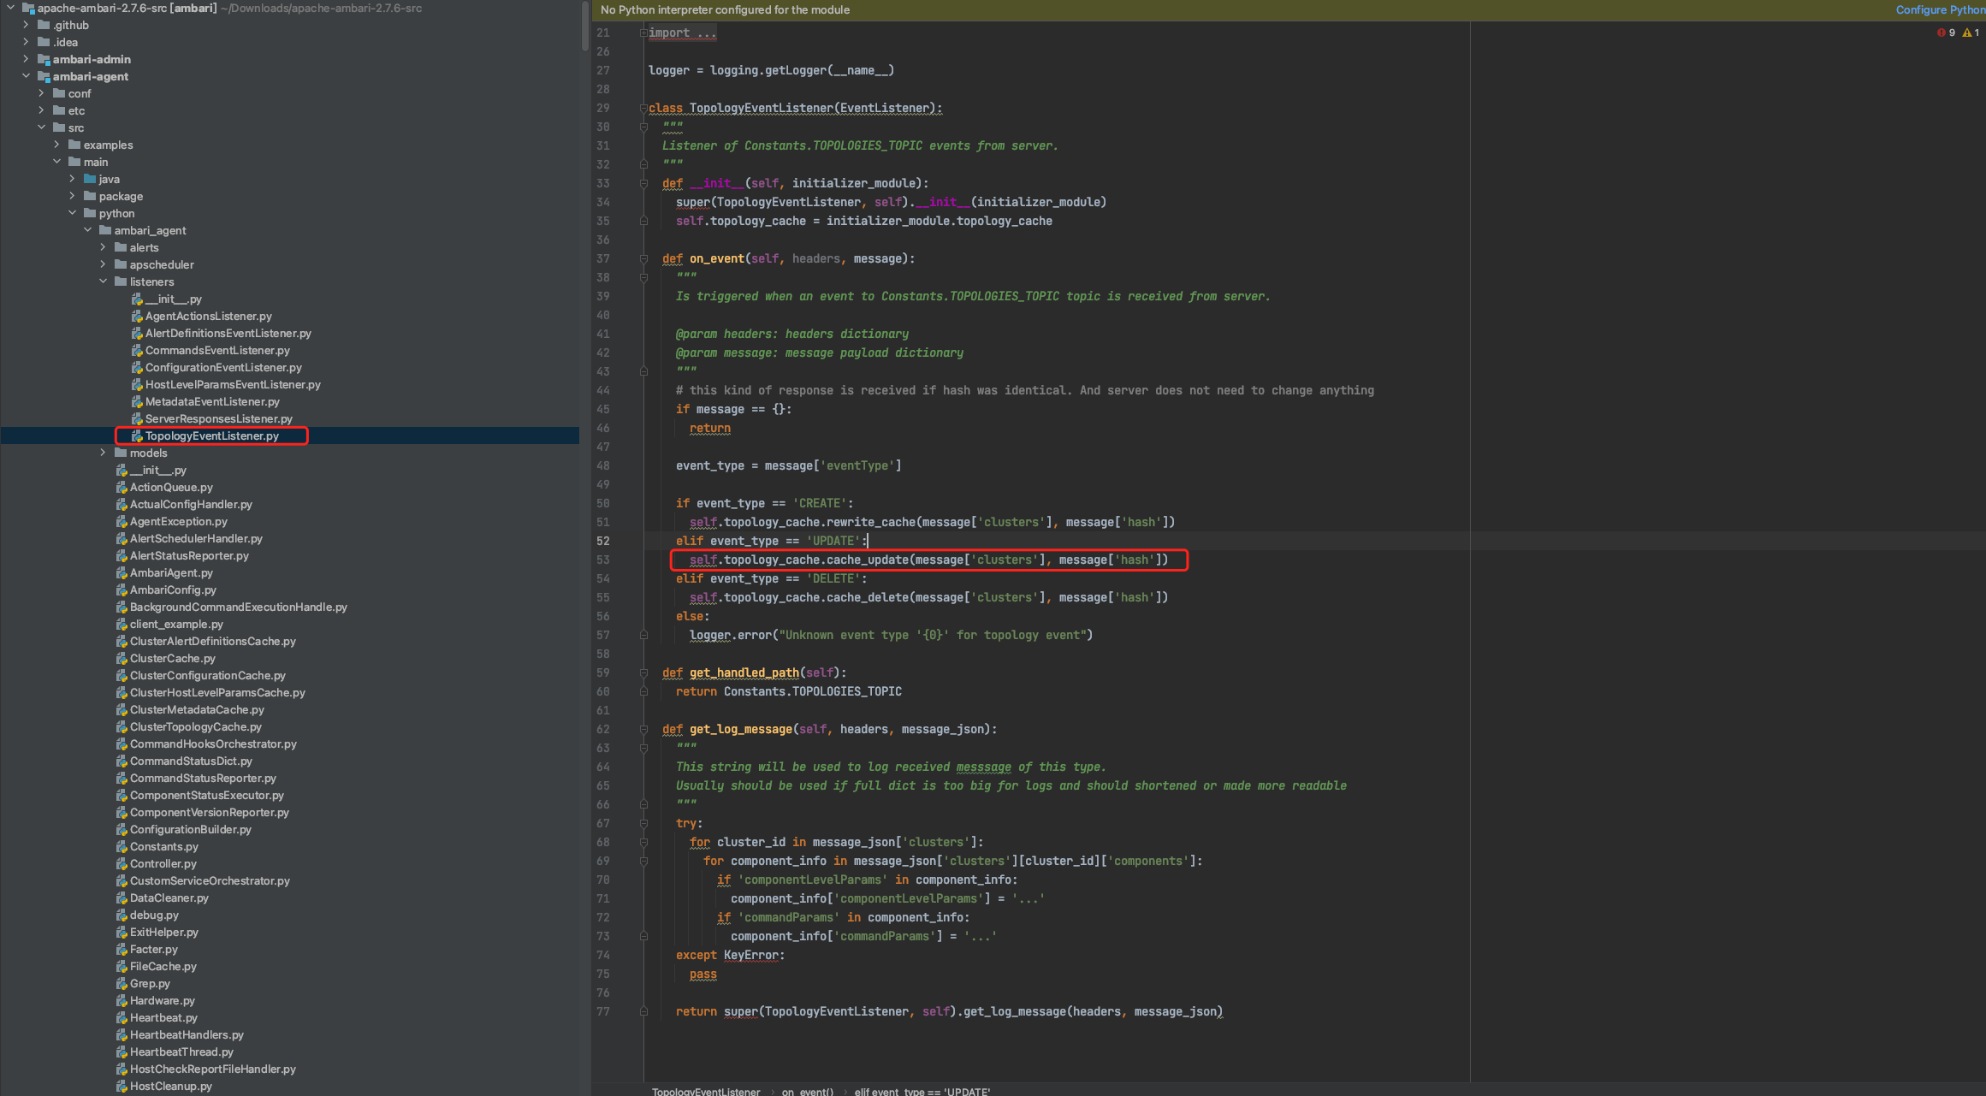Viewport: 1986px width, 1096px height.
Task: Expand the apscheduler folder chevron
Action: (103, 264)
